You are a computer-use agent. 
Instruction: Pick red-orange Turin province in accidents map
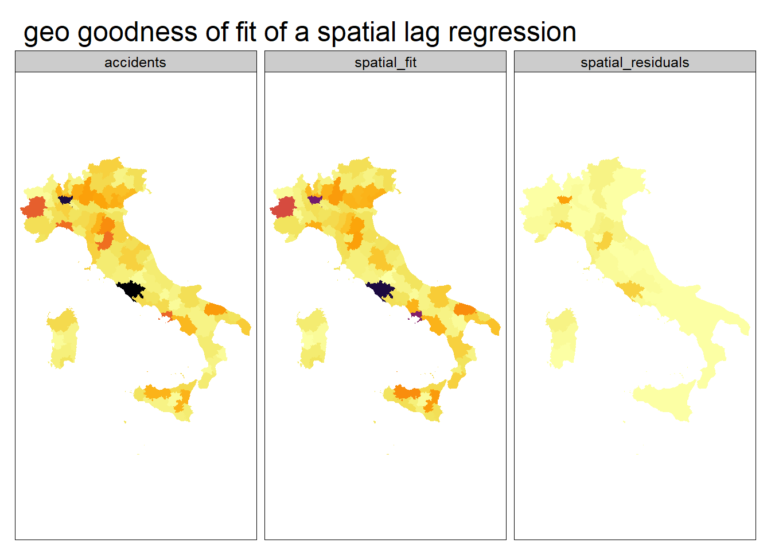coord(36,207)
